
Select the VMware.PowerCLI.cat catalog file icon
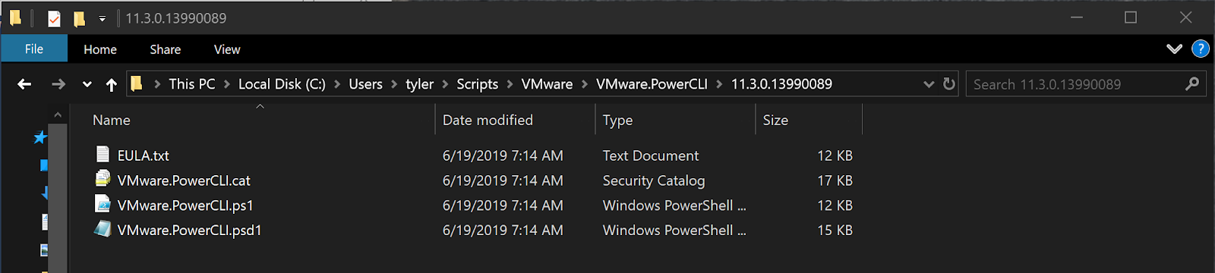(x=103, y=179)
